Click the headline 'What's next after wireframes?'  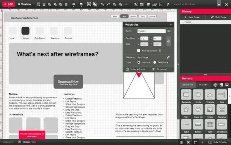58,54
